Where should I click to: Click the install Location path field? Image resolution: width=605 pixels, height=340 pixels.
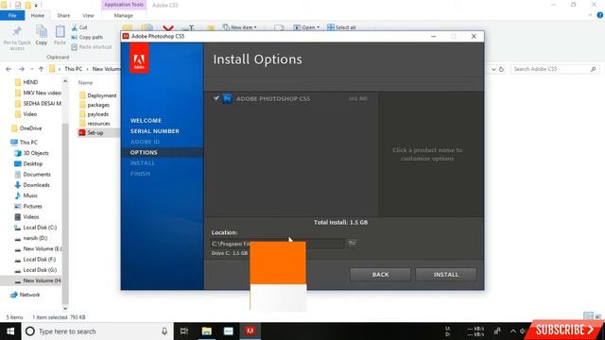pyautogui.click(x=277, y=244)
